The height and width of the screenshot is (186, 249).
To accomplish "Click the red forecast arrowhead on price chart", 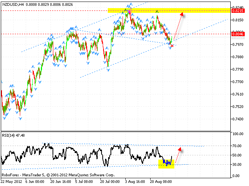I will [181, 14].
